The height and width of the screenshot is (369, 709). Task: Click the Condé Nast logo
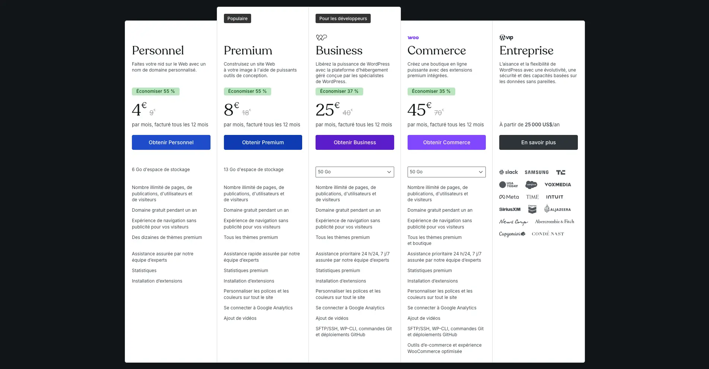tap(547, 234)
